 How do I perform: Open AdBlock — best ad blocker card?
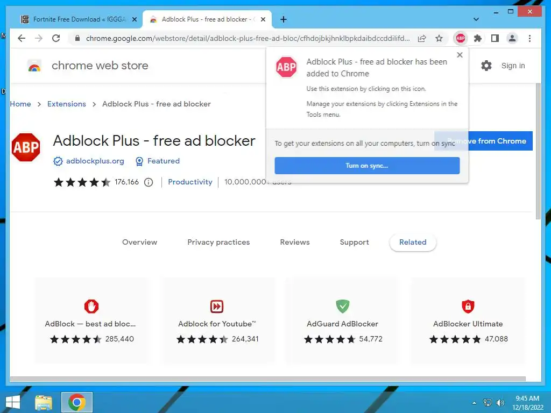pos(91,321)
